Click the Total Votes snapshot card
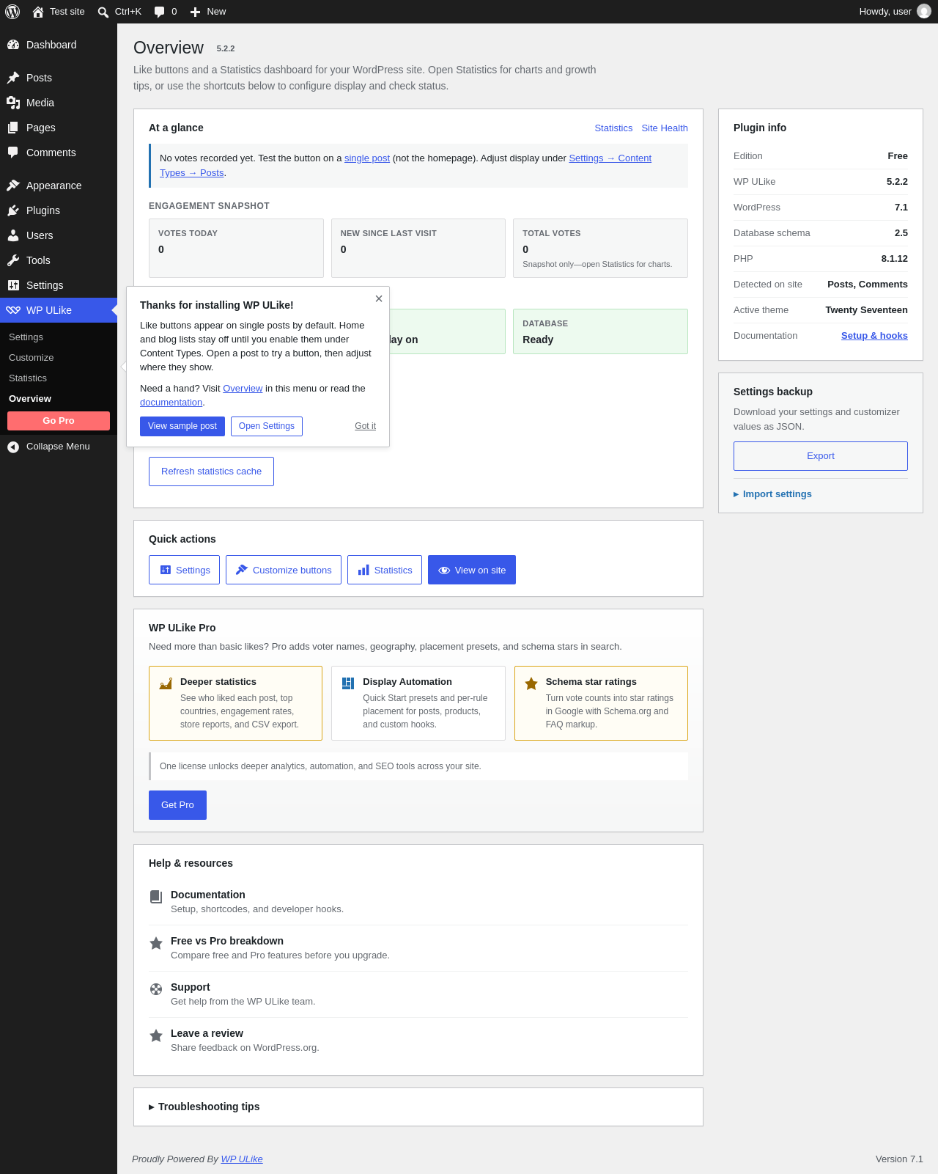Viewport: 938px width, 1174px height. tap(600, 248)
